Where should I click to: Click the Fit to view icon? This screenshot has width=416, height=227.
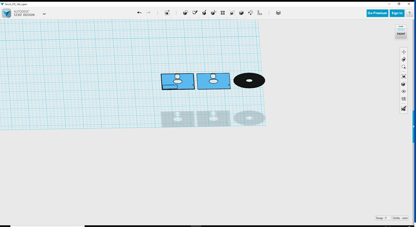pyautogui.click(x=403, y=76)
